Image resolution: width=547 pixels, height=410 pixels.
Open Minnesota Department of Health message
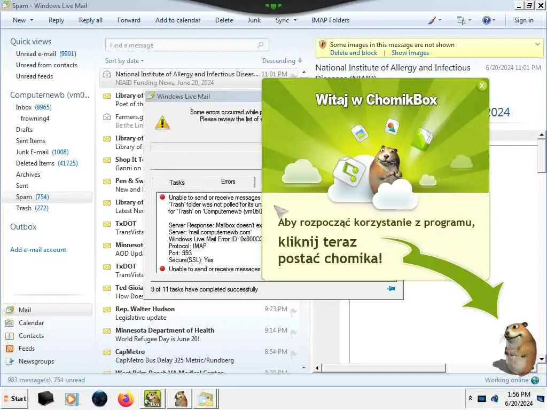pos(199,334)
